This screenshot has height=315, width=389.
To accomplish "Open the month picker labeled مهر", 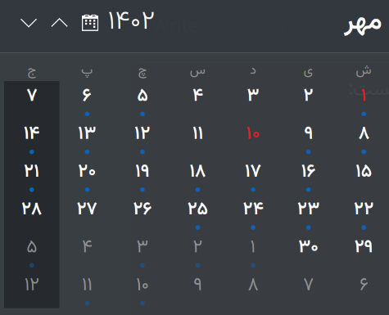I will click(363, 25).
